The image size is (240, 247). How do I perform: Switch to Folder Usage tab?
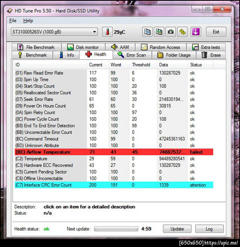[174, 55]
